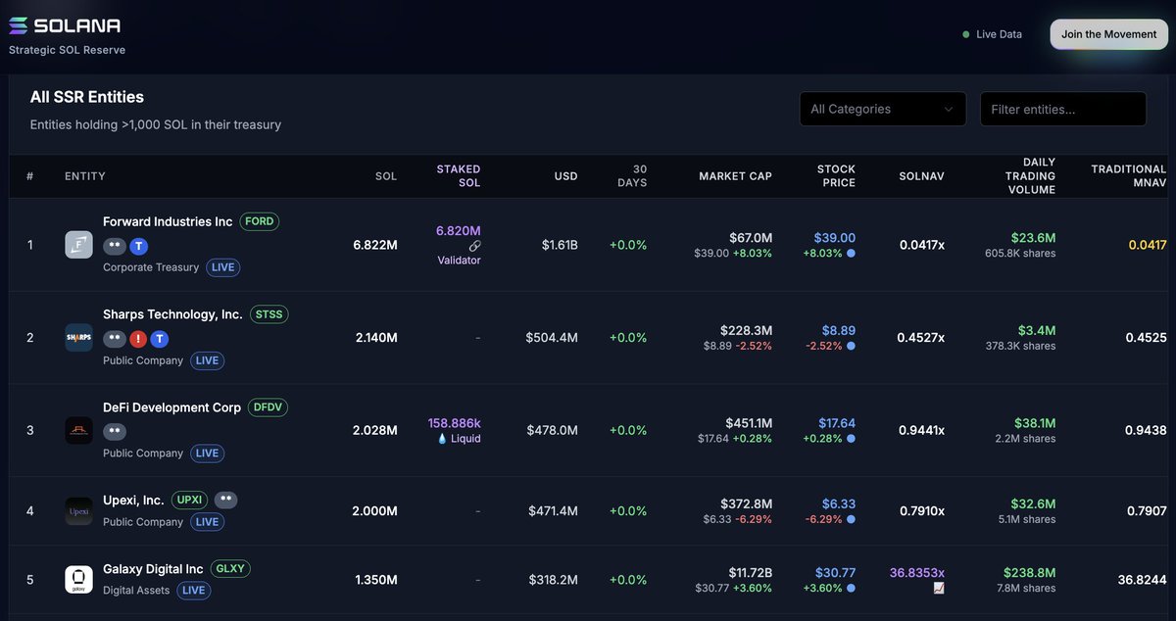
Task: Click the FORD ticker badge
Action: 259,221
